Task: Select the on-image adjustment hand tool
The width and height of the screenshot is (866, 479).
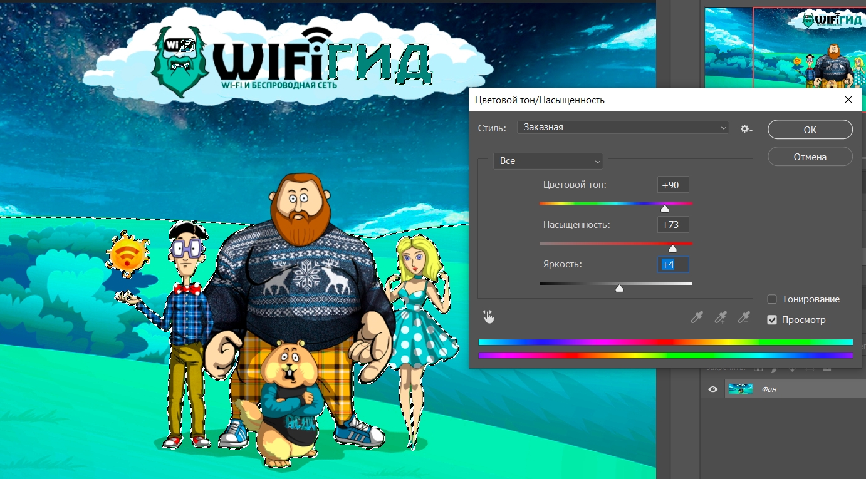Action: [x=489, y=317]
